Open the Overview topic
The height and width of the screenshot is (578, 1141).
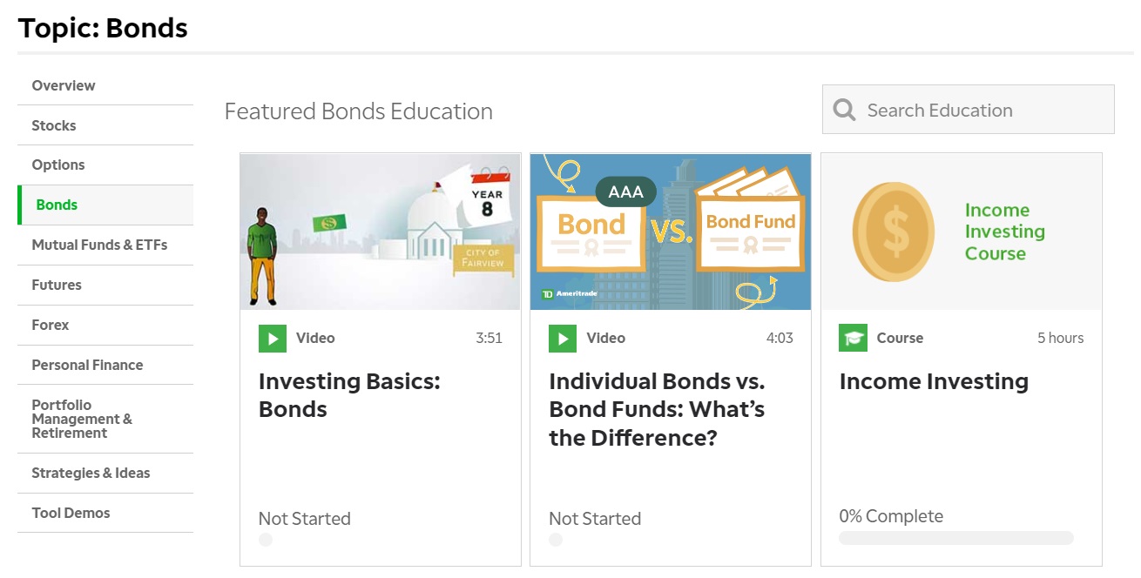tap(64, 85)
